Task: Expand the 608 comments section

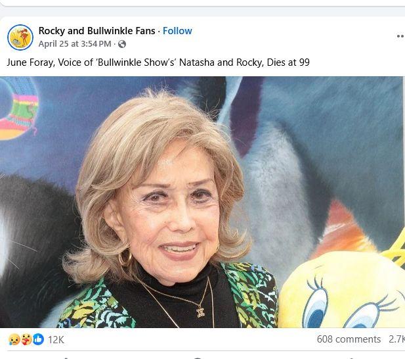Action: (x=349, y=339)
